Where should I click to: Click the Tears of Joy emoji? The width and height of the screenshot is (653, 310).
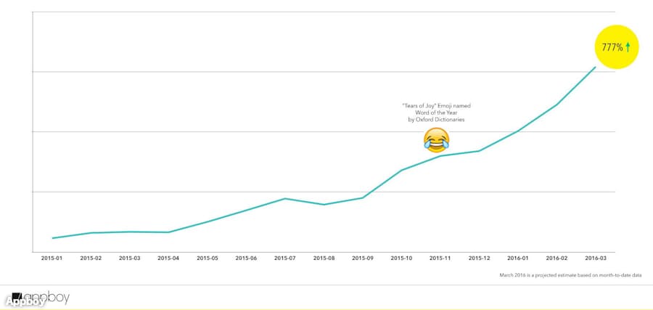[x=436, y=139]
